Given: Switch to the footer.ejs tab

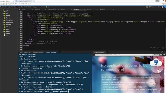Looking at the screenshot, I should [102, 10].
